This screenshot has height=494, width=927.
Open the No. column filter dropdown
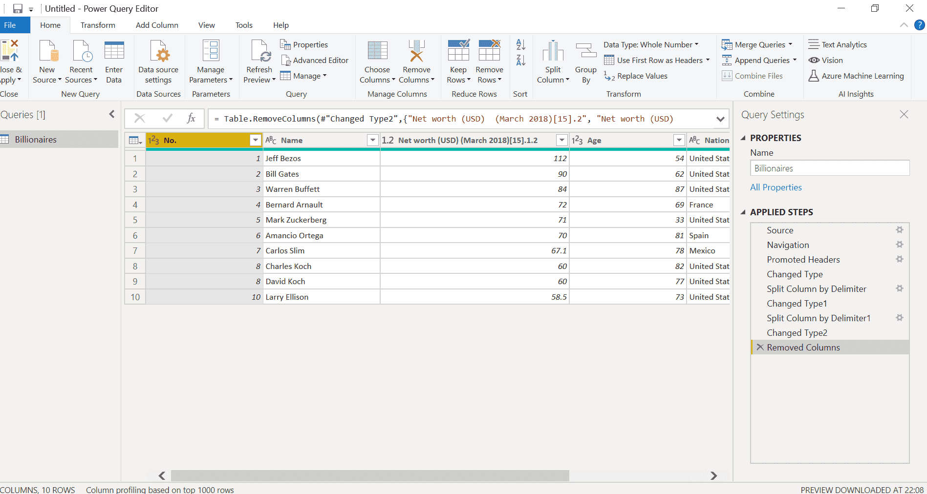[255, 141]
